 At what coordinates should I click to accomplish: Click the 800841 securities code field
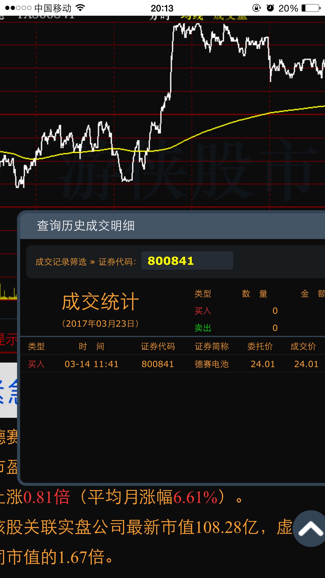187,261
